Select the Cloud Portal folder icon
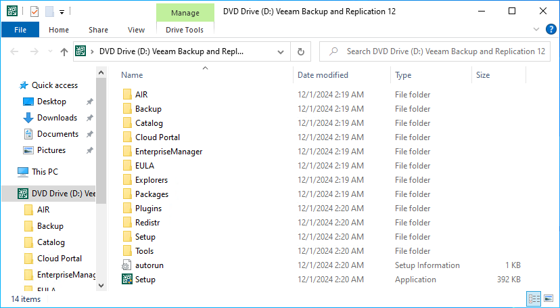Viewport: 560px width, 308px height. pos(127,137)
